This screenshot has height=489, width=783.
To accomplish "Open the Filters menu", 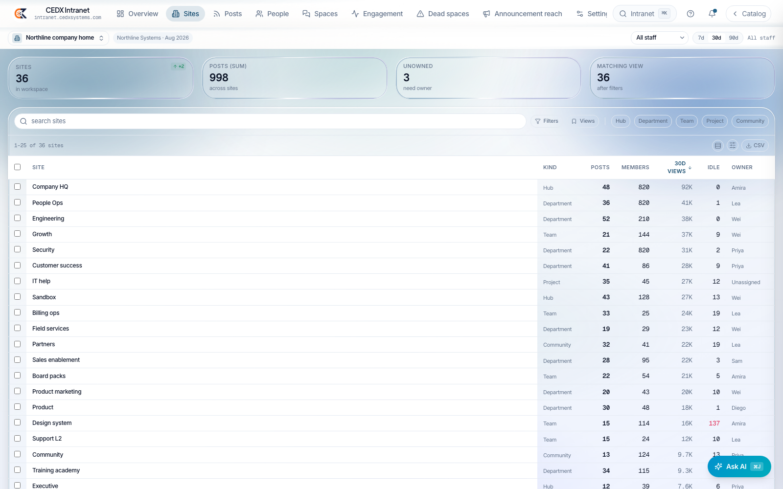I will pyautogui.click(x=547, y=121).
